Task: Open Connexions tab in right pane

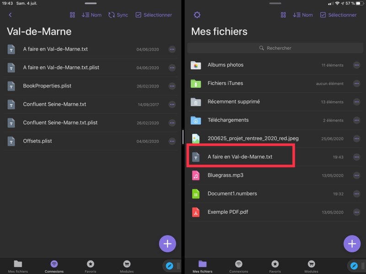Action: (238, 266)
